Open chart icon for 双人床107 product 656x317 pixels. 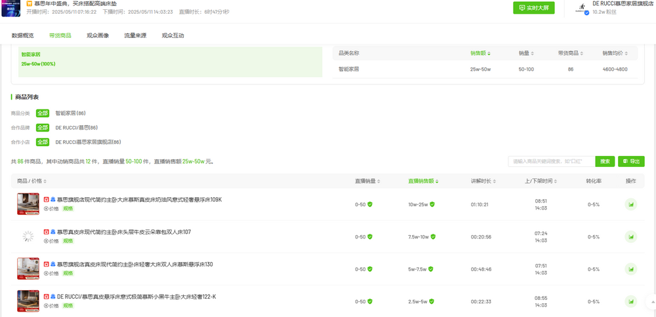630,237
